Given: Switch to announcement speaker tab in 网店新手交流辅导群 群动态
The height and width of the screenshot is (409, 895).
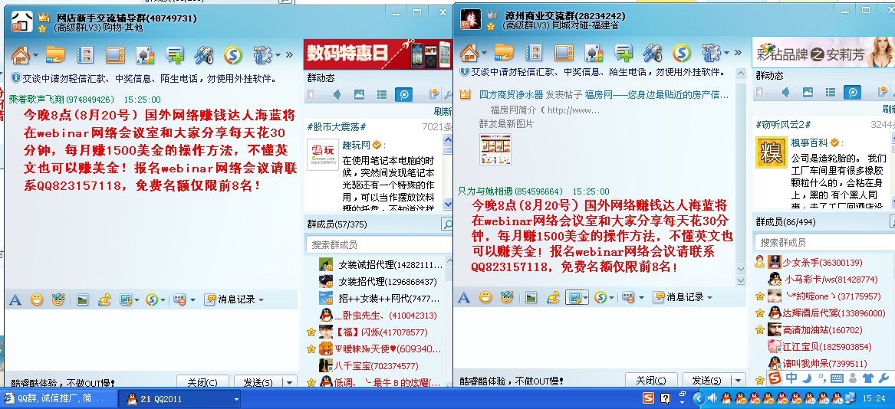Looking at the screenshot, I should [x=337, y=94].
